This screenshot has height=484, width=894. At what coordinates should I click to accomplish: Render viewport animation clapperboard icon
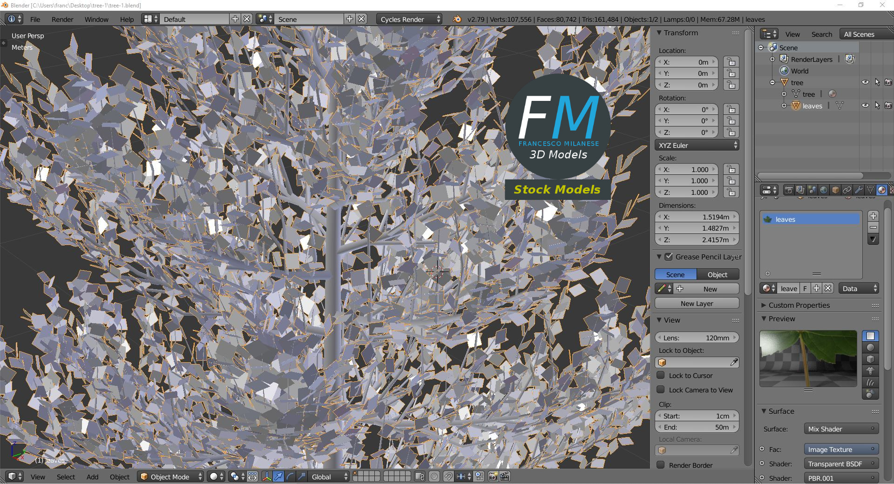(x=505, y=477)
